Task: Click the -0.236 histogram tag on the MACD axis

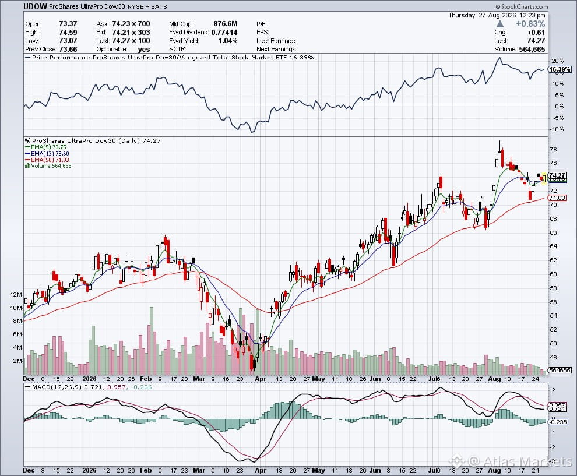Action: pyautogui.click(x=558, y=422)
